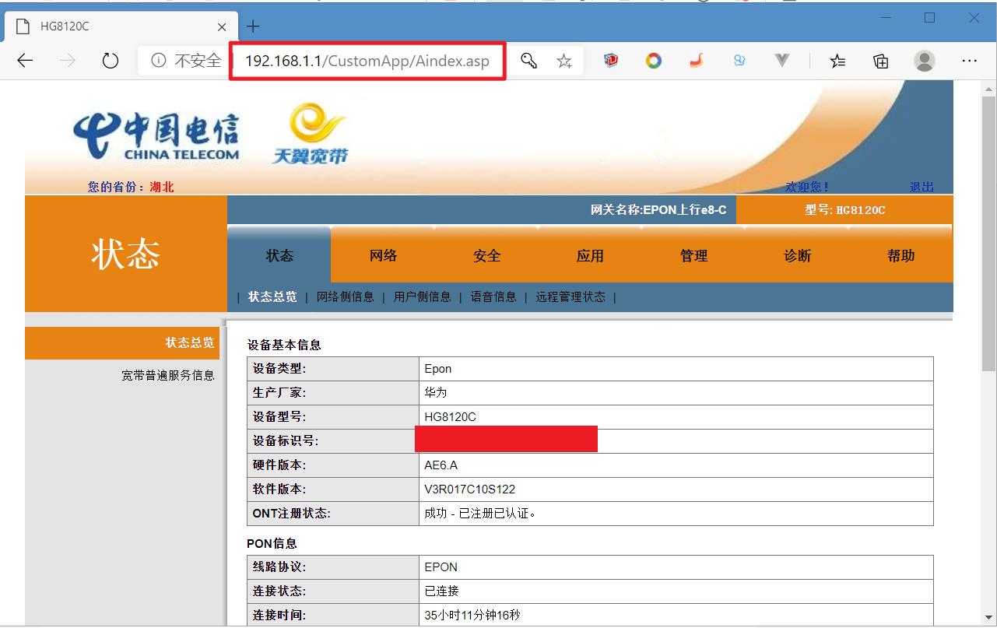This screenshot has width=997, height=628.
Task: Open the Google-colored circle extension icon
Action: [x=653, y=60]
